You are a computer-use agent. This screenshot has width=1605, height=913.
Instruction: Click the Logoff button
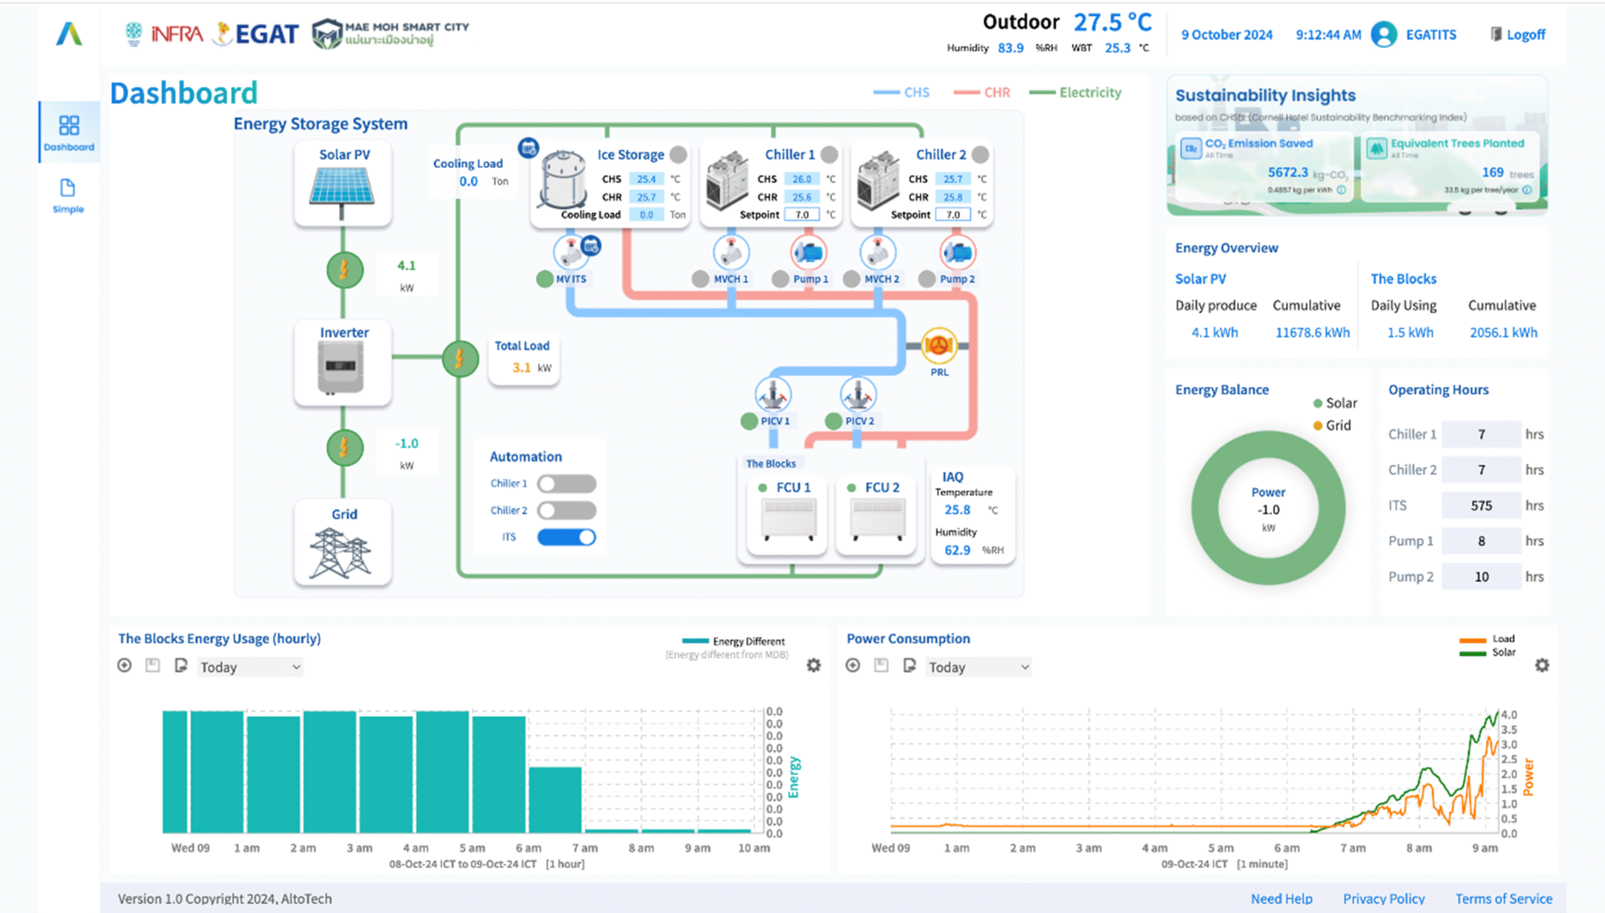[x=1518, y=34]
